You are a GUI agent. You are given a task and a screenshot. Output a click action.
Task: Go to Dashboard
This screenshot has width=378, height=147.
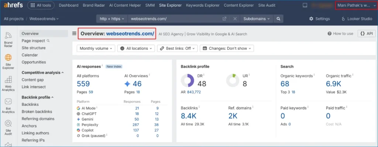coord(68,5)
